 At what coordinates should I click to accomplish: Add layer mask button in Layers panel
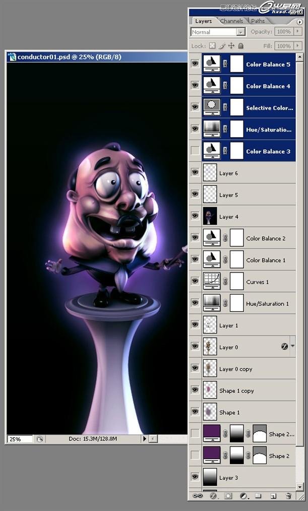[x=228, y=496]
